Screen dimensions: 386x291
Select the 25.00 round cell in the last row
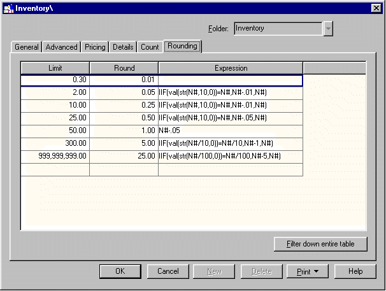124,157
